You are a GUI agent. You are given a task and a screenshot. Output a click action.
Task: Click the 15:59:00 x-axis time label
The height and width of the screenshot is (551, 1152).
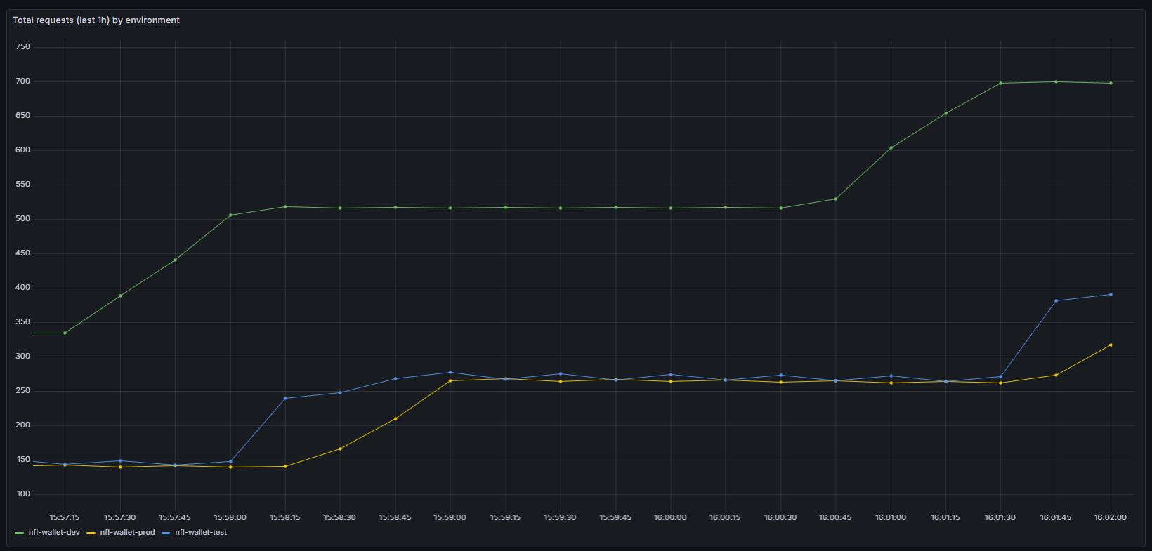450,517
